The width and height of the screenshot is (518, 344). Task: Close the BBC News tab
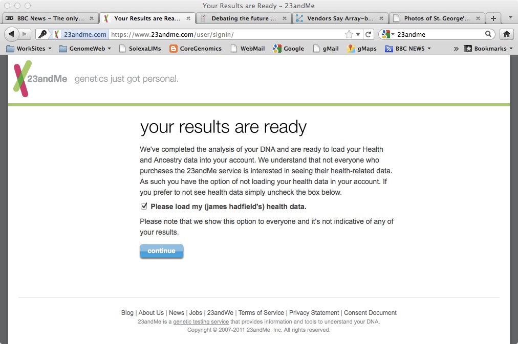click(x=92, y=18)
